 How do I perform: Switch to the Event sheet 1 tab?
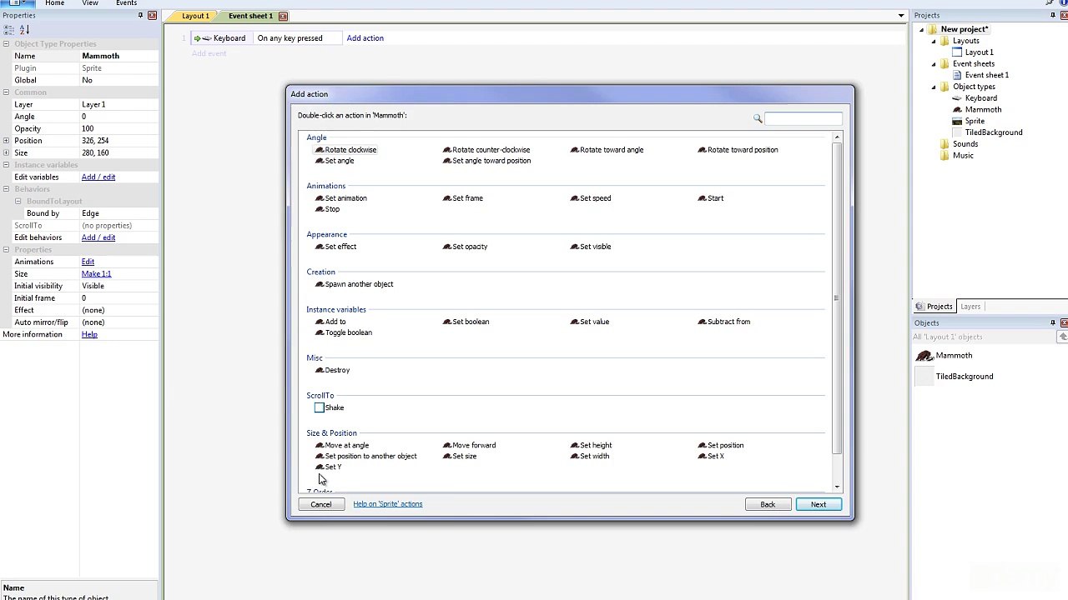250,16
